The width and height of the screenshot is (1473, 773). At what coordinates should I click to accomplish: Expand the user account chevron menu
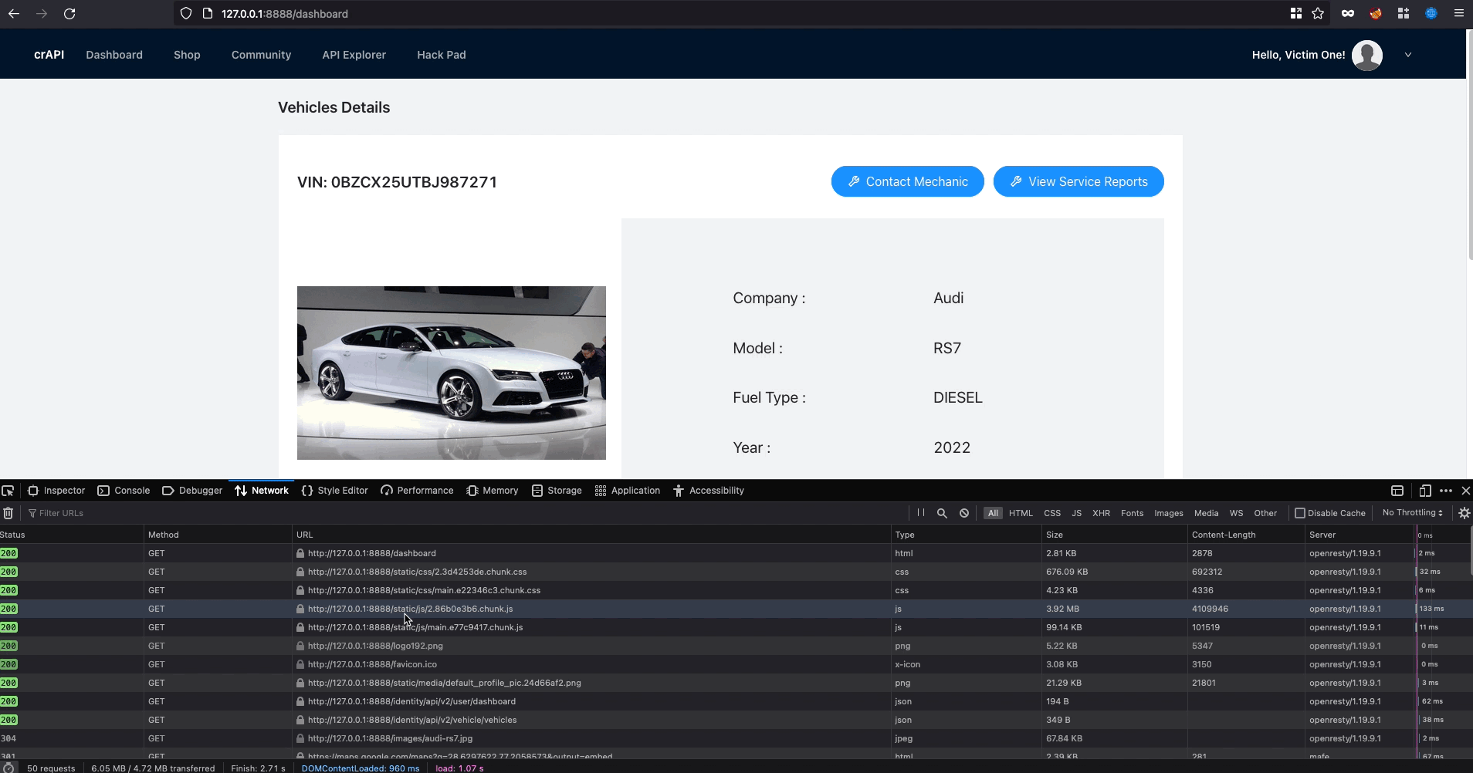click(x=1408, y=55)
